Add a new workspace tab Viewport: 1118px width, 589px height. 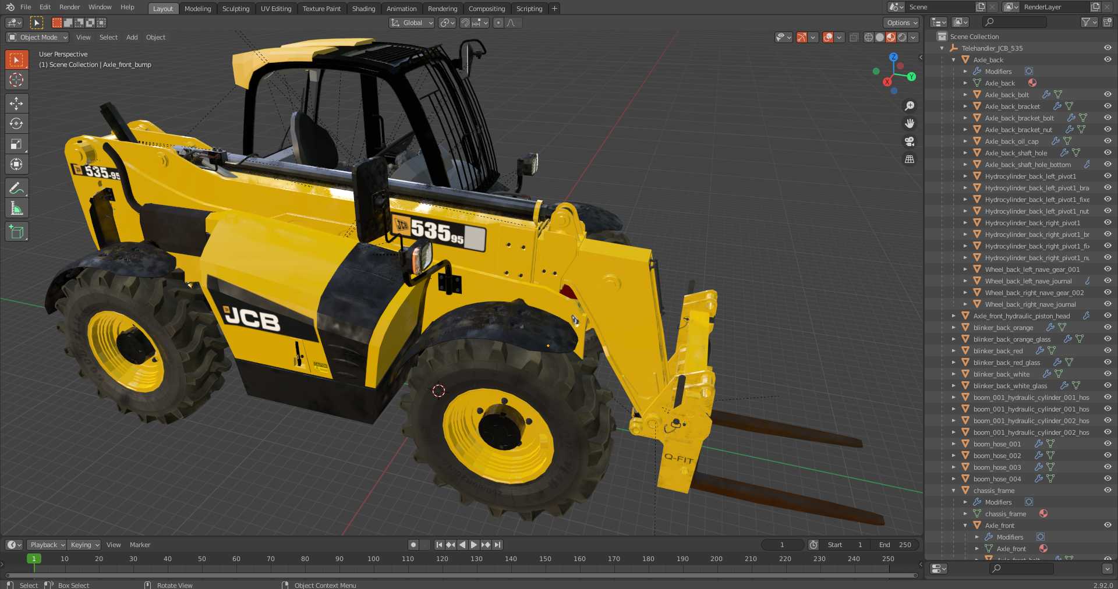click(554, 8)
